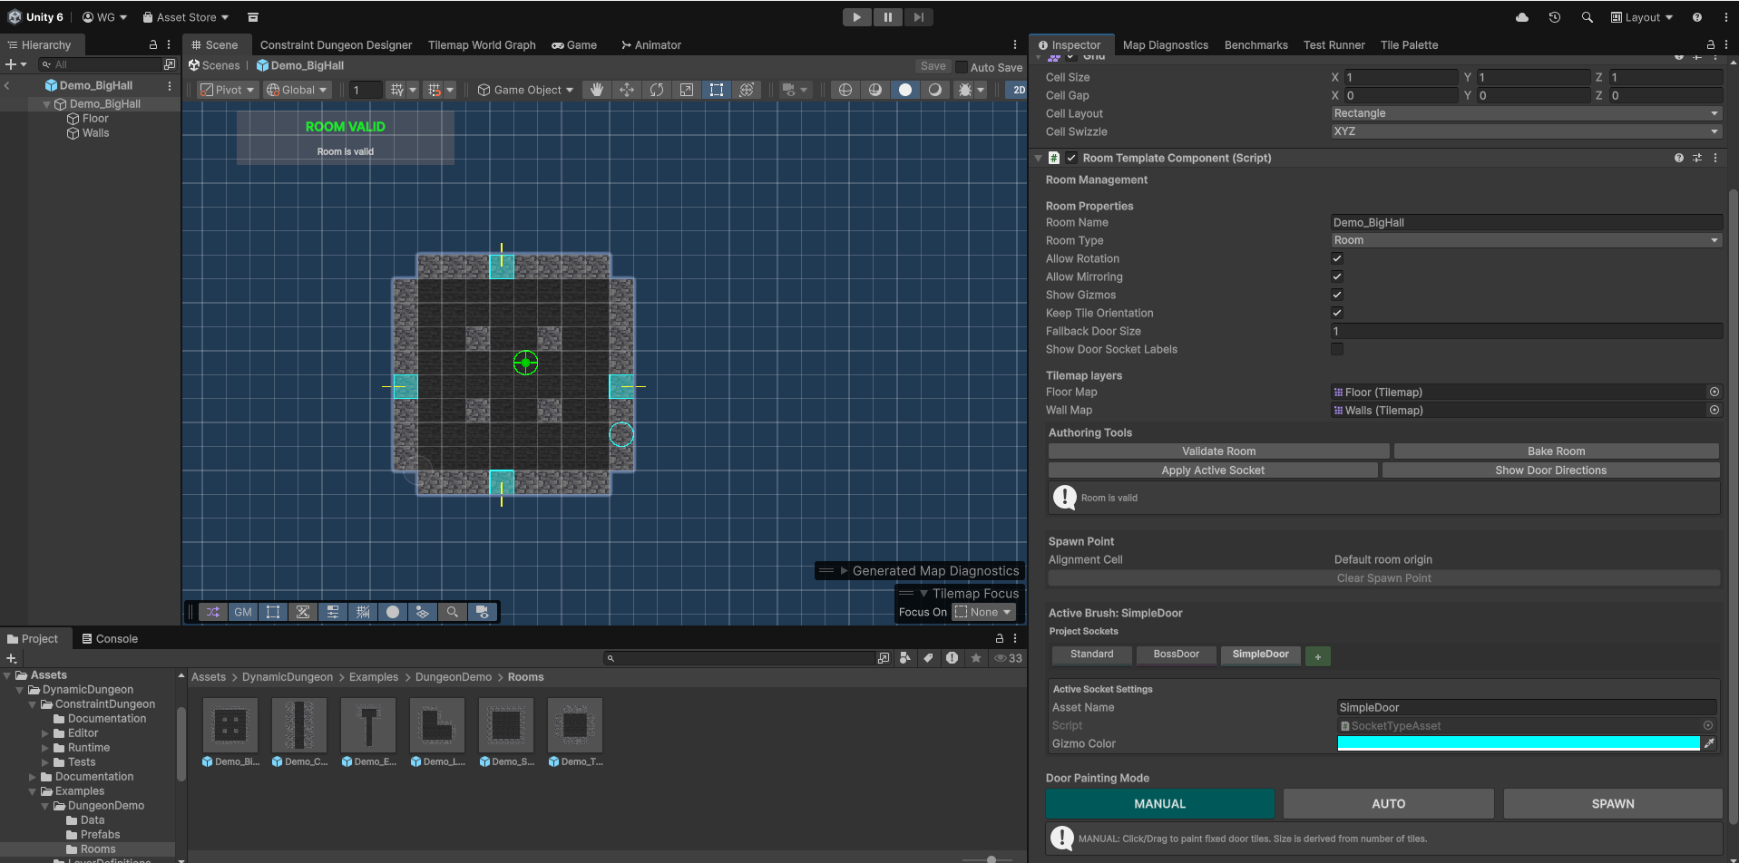
Task: Toggle Auto Save checkbox
Action: (x=962, y=67)
